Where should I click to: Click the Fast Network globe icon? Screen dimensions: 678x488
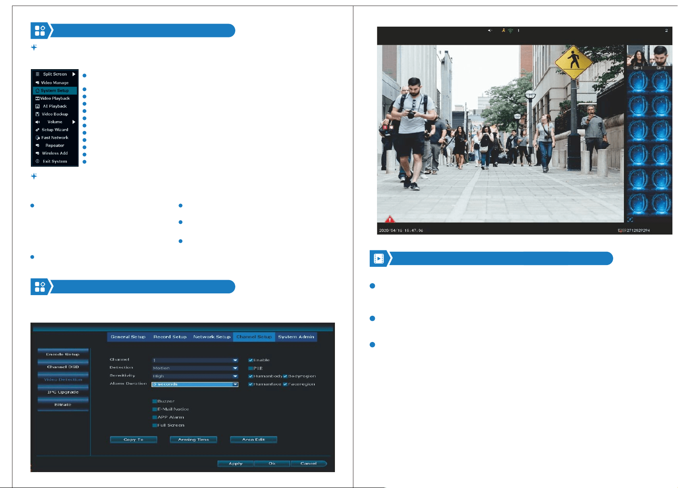(38, 138)
